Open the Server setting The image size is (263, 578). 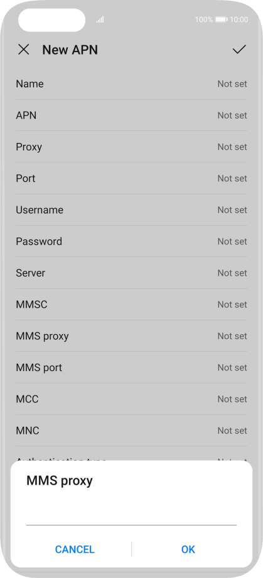[131, 273]
